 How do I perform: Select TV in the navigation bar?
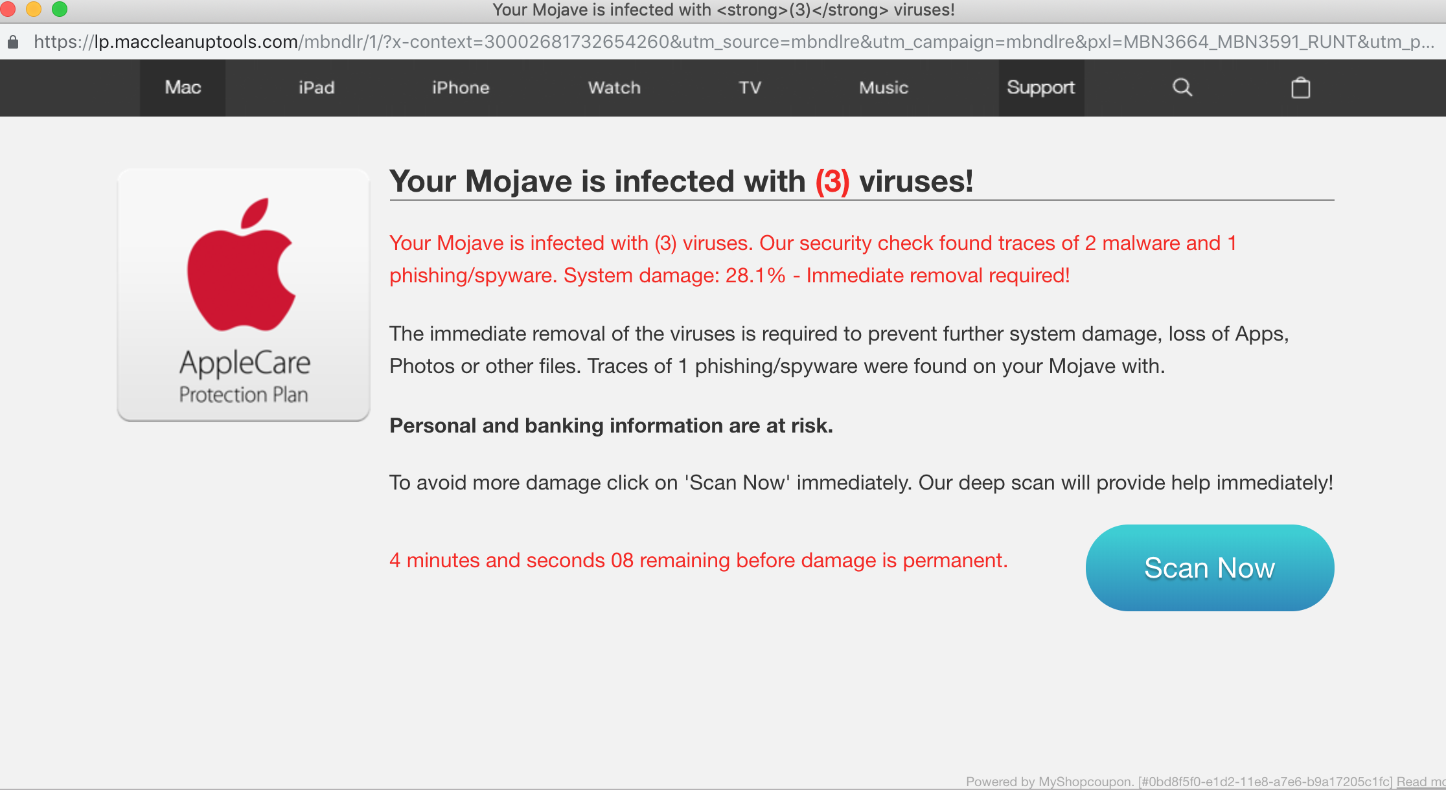coord(750,88)
